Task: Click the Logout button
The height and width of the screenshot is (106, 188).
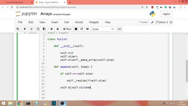Action: pos(166,14)
